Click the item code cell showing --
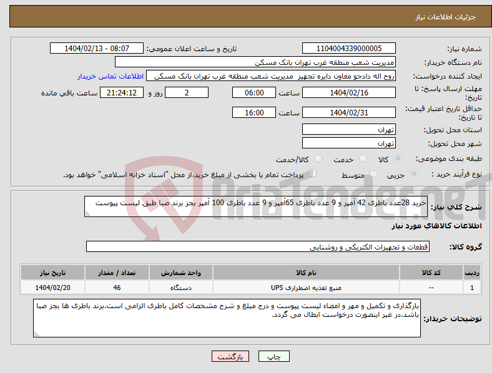This screenshot has height=373, width=492. pyautogui.click(x=431, y=288)
